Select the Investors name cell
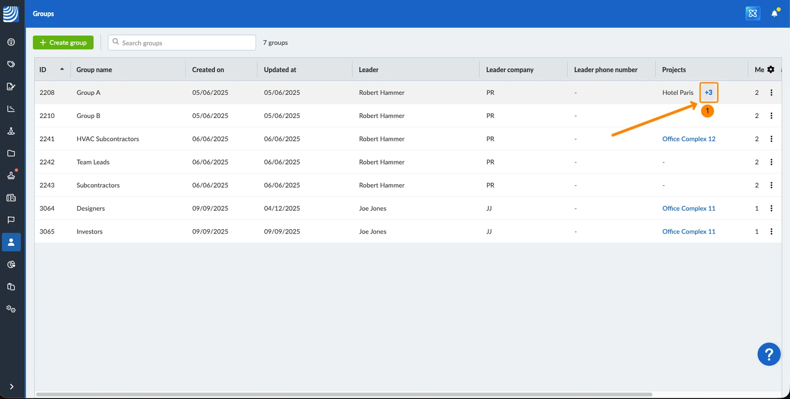 point(89,232)
